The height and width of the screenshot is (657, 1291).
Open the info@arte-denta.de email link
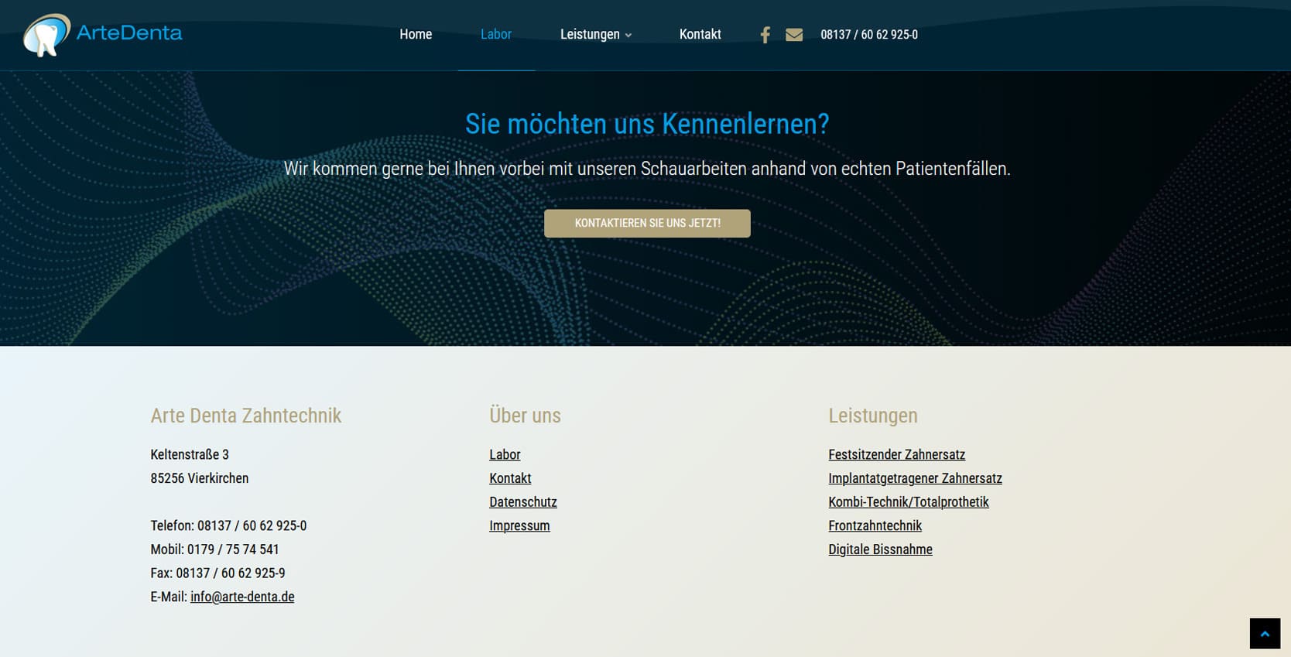coord(242,597)
